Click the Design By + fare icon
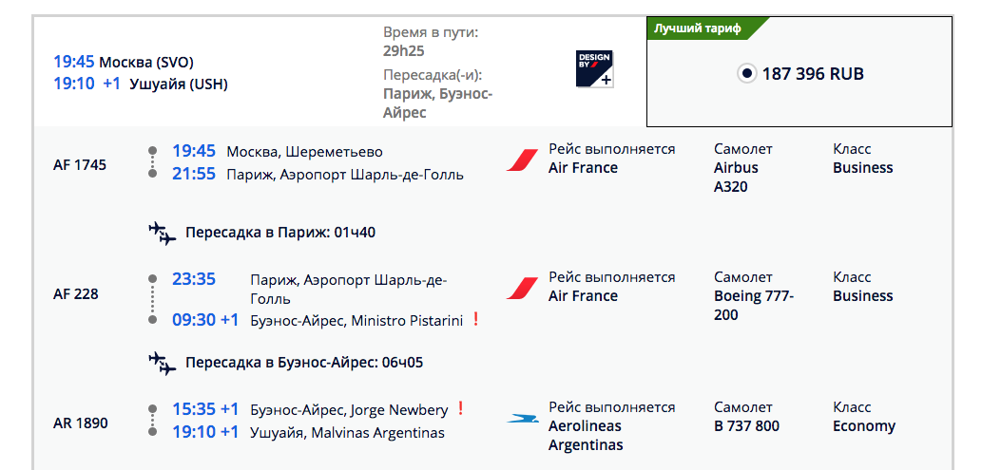982x470 pixels. click(594, 69)
